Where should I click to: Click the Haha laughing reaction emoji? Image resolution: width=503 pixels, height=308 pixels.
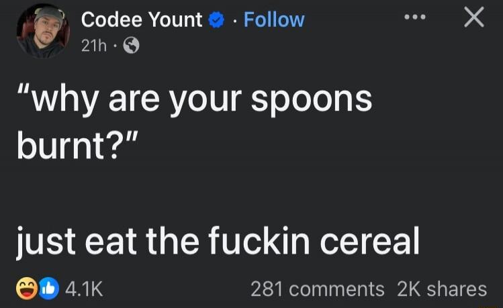pyautogui.click(x=26, y=289)
